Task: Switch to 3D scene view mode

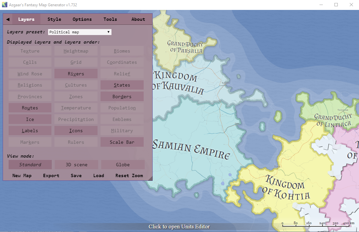Action: click(x=76, y=165)
